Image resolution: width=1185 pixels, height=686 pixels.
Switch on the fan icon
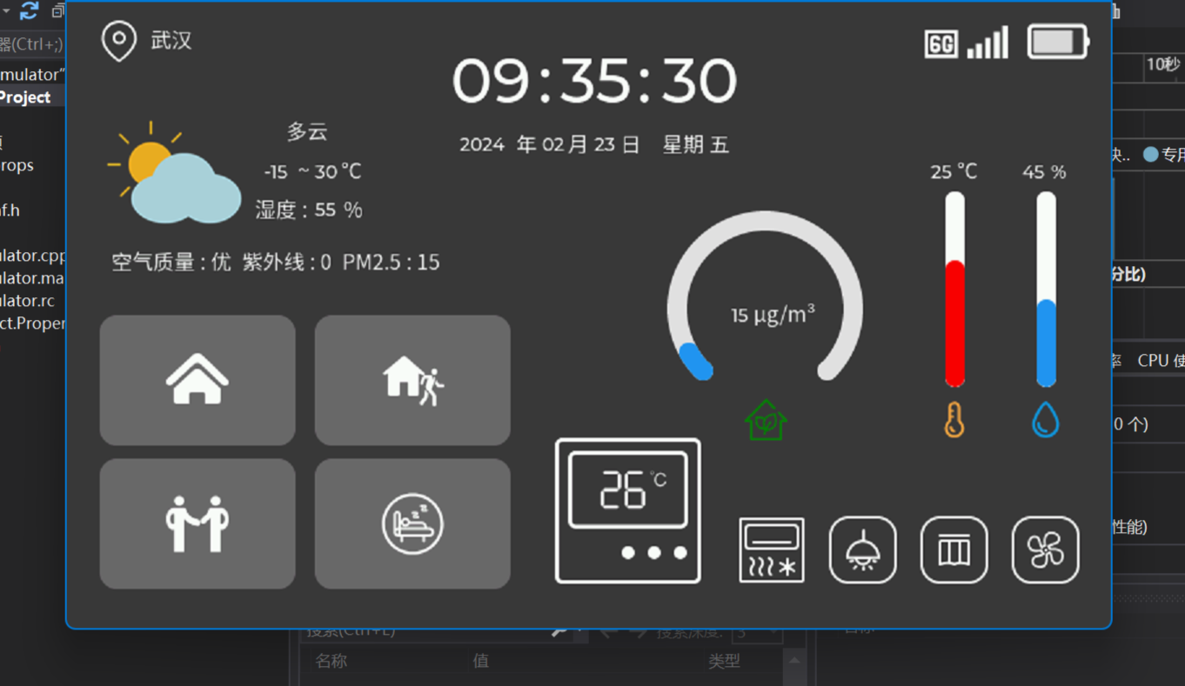point(1046,549)
